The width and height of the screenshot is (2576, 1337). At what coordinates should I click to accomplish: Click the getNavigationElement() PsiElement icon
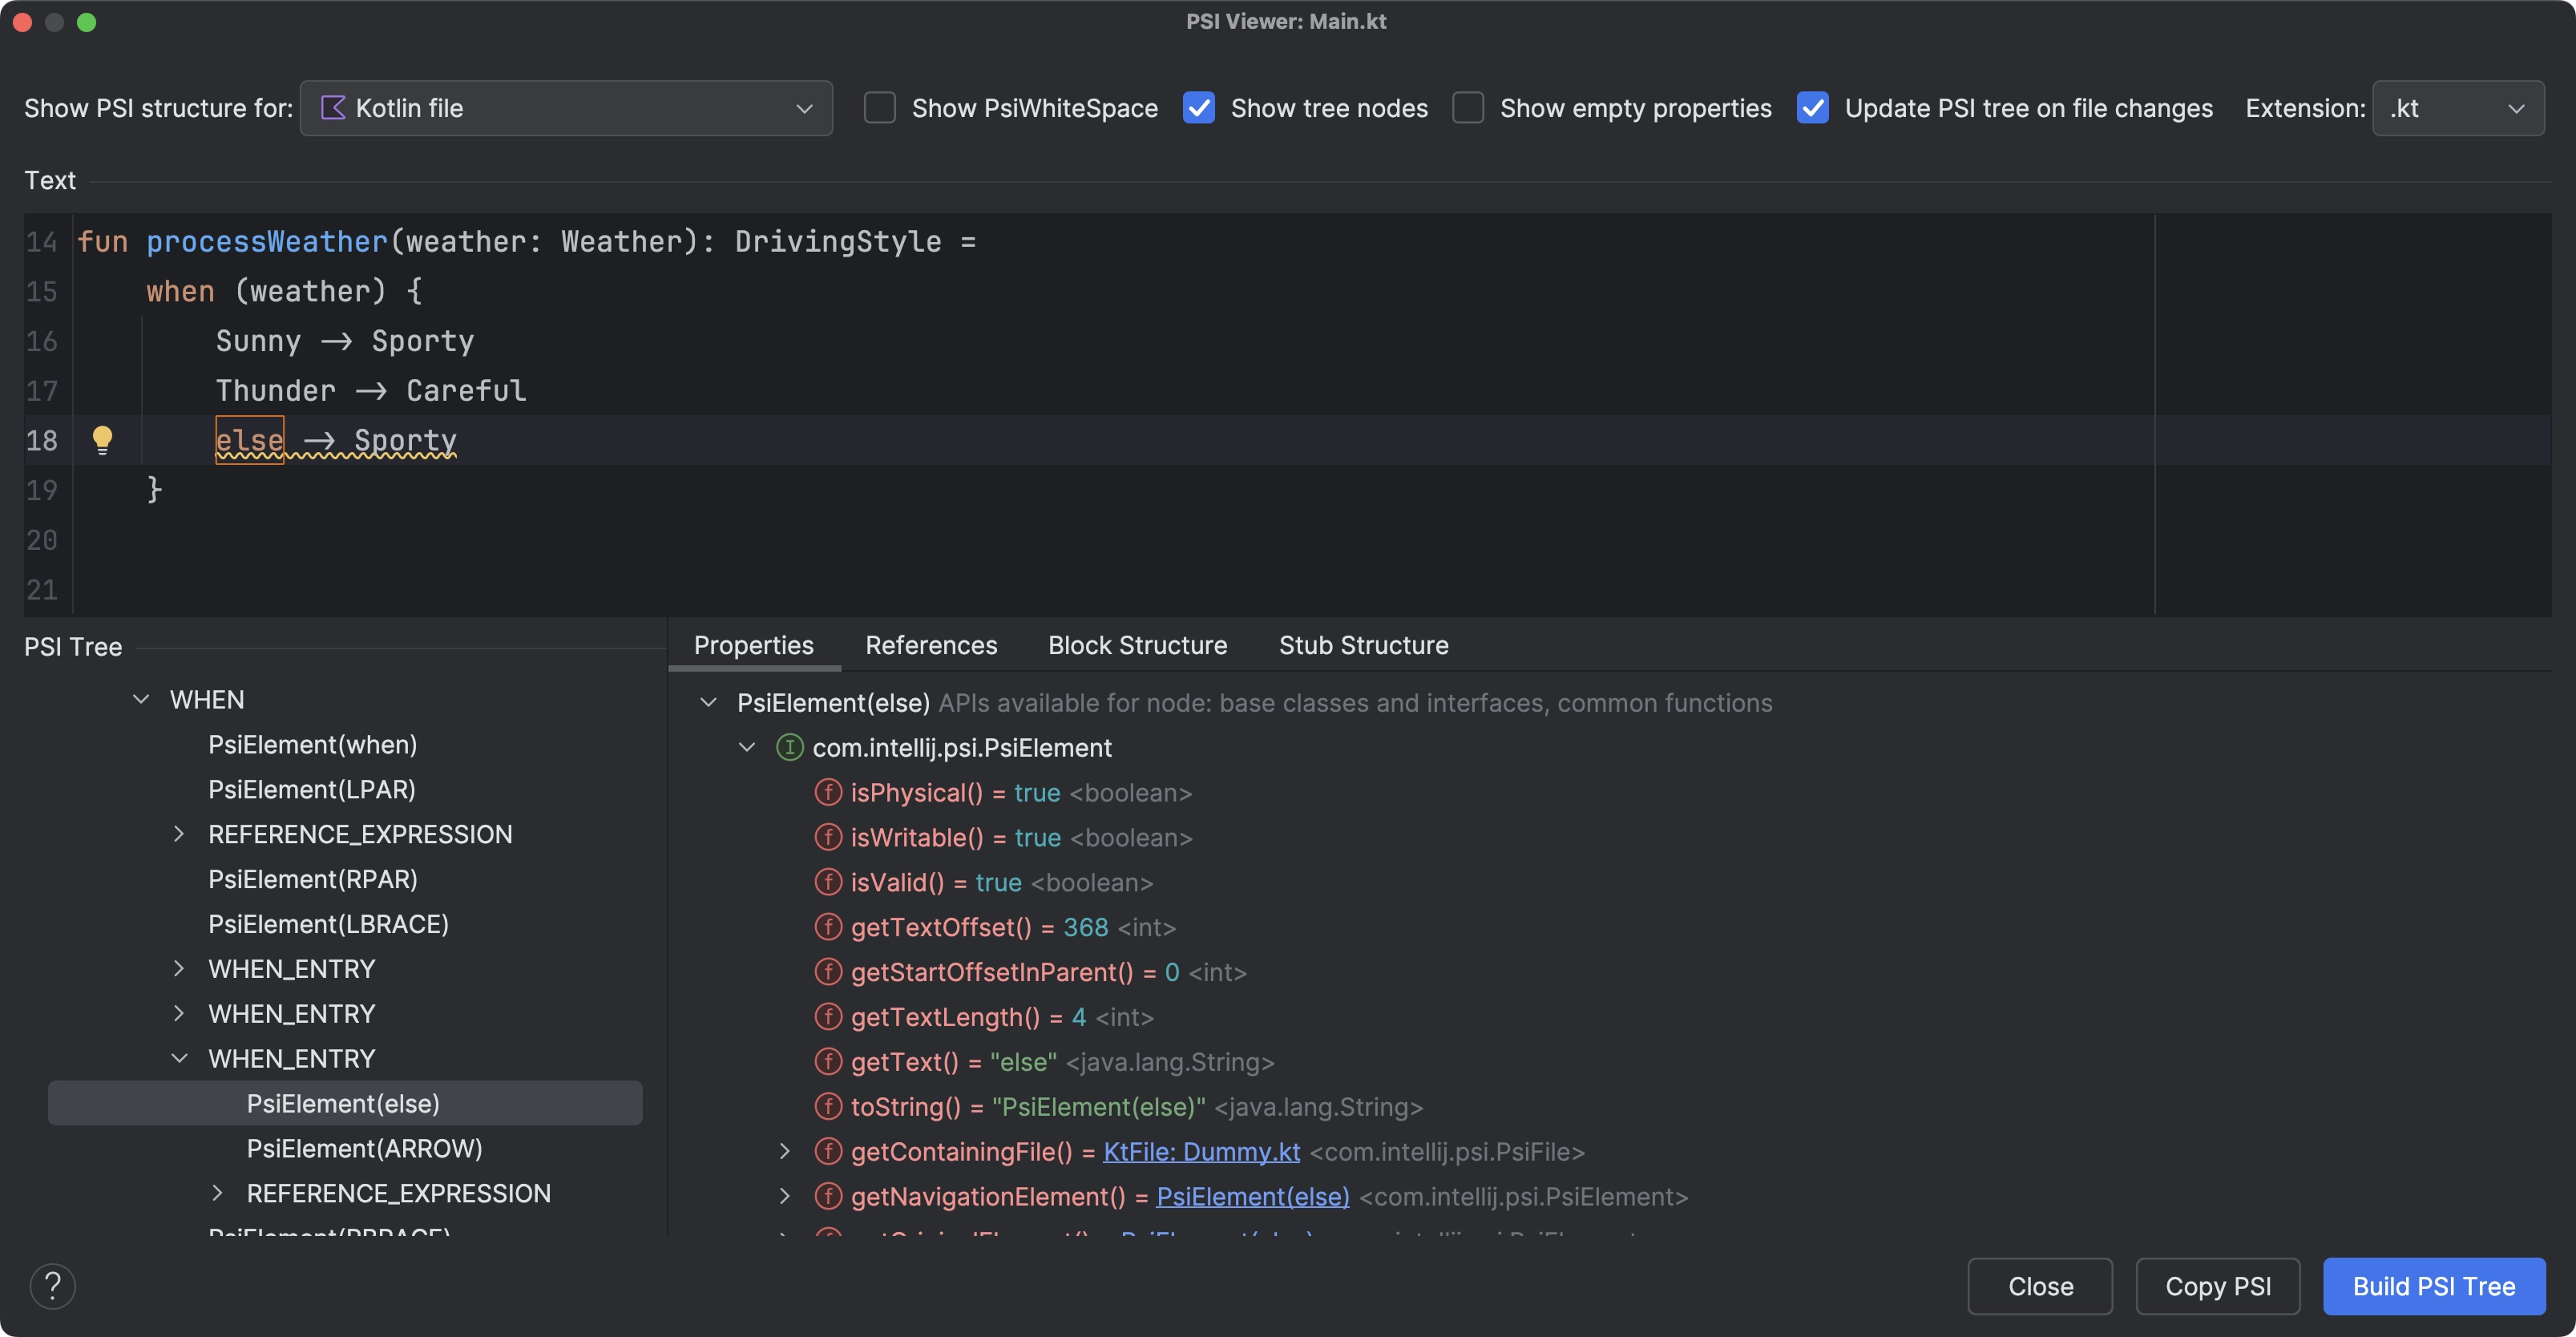point(825,1198)
